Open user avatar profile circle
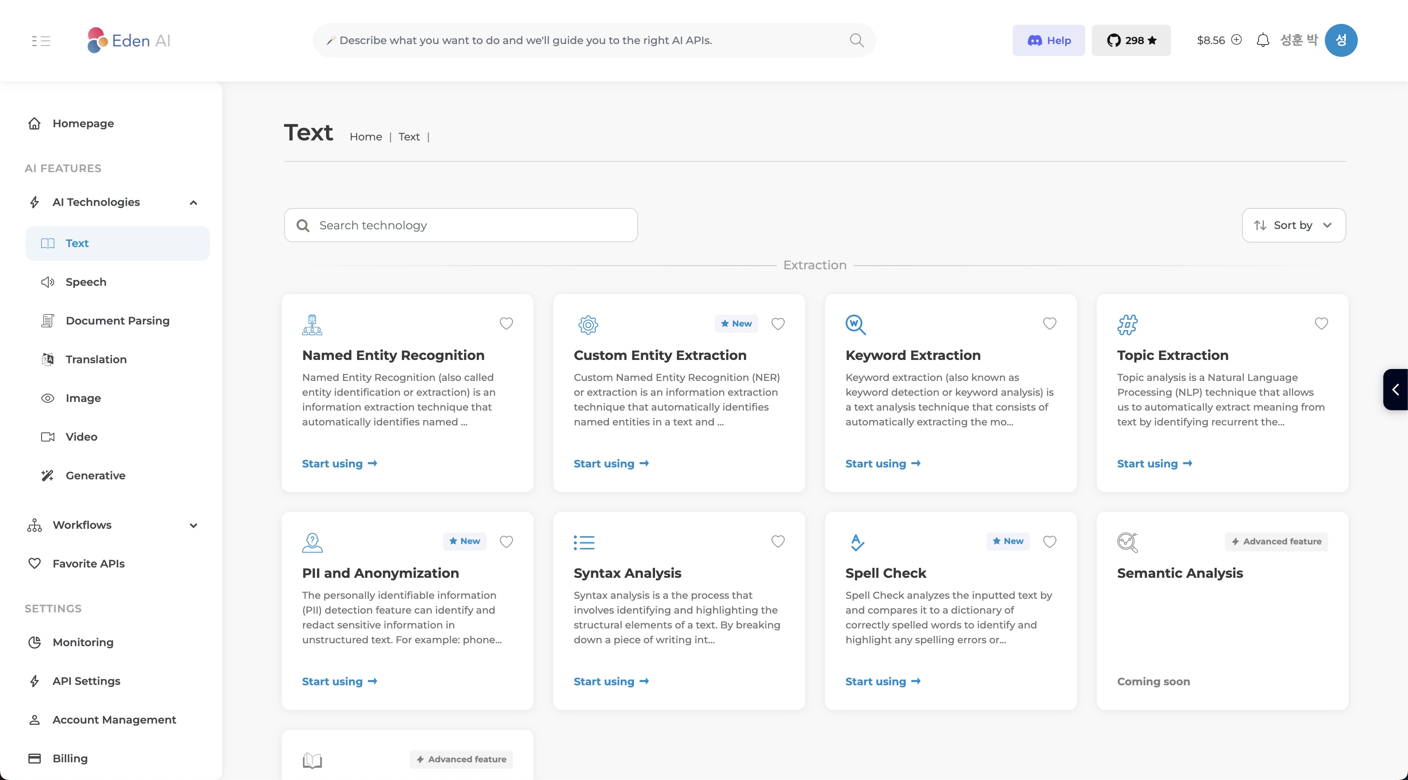 click(1340, 40)
